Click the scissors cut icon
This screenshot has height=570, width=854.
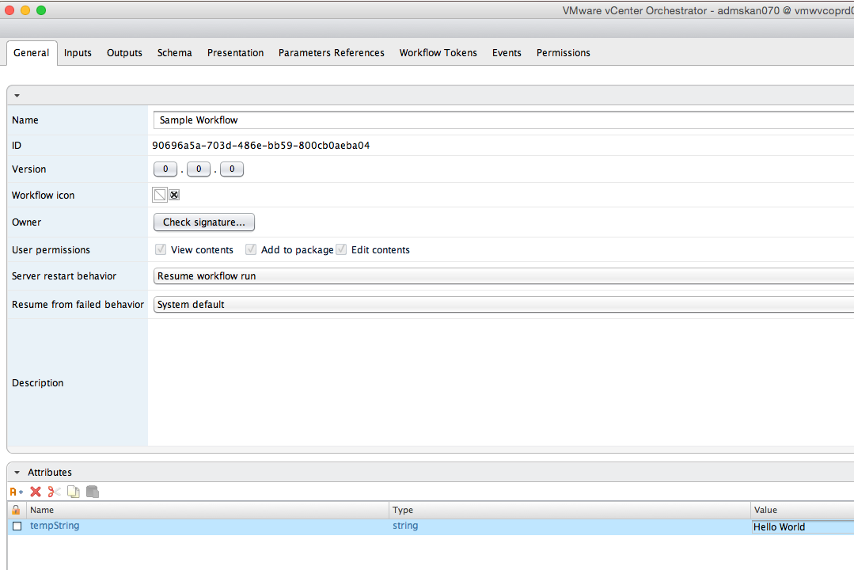click(54, 492)
